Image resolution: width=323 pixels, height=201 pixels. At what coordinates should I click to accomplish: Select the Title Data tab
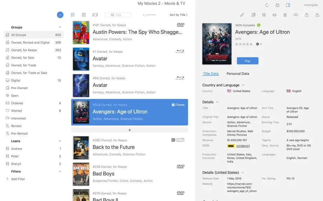point(211,74)
